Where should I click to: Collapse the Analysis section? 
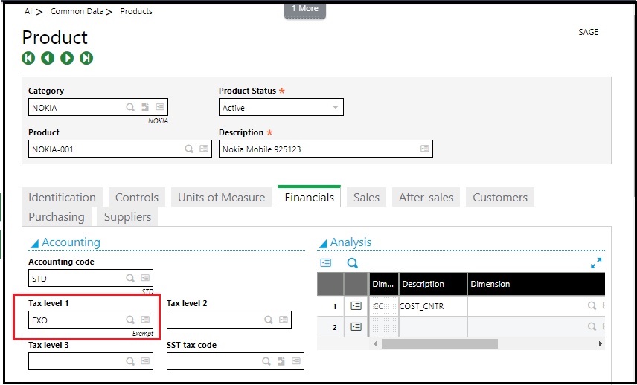[x=323, y=243]
